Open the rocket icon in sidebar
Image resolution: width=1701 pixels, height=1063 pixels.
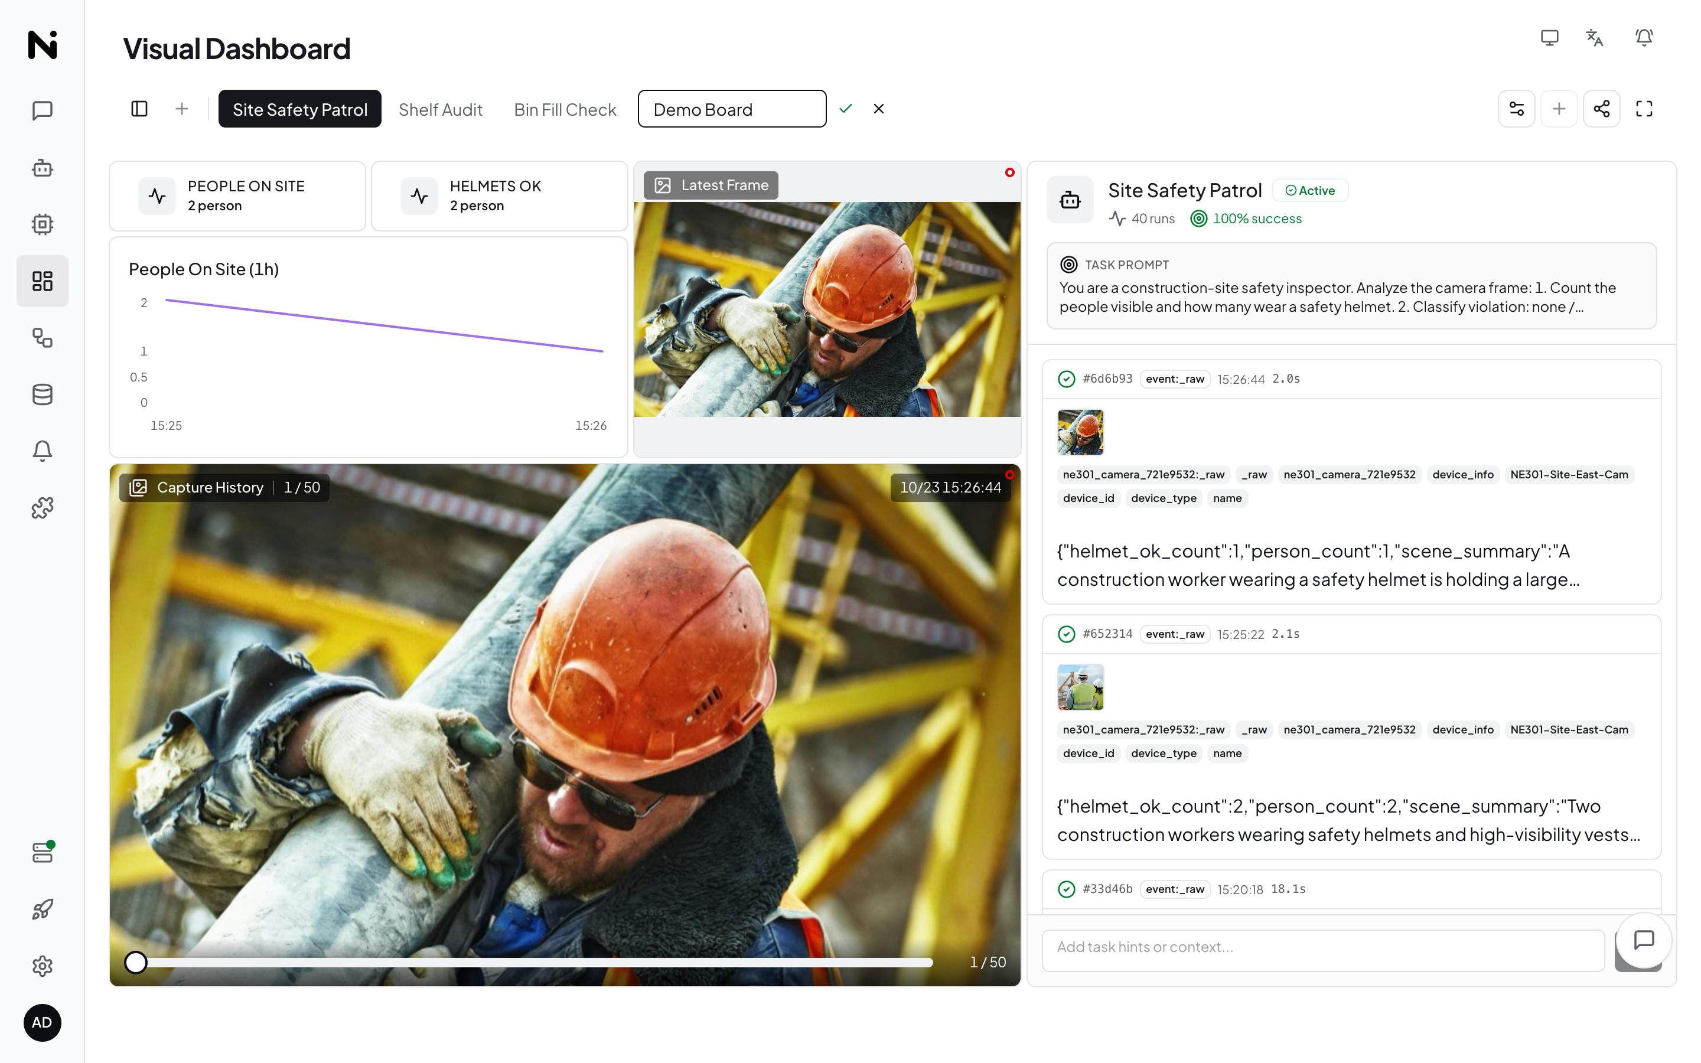coord(42,909)
